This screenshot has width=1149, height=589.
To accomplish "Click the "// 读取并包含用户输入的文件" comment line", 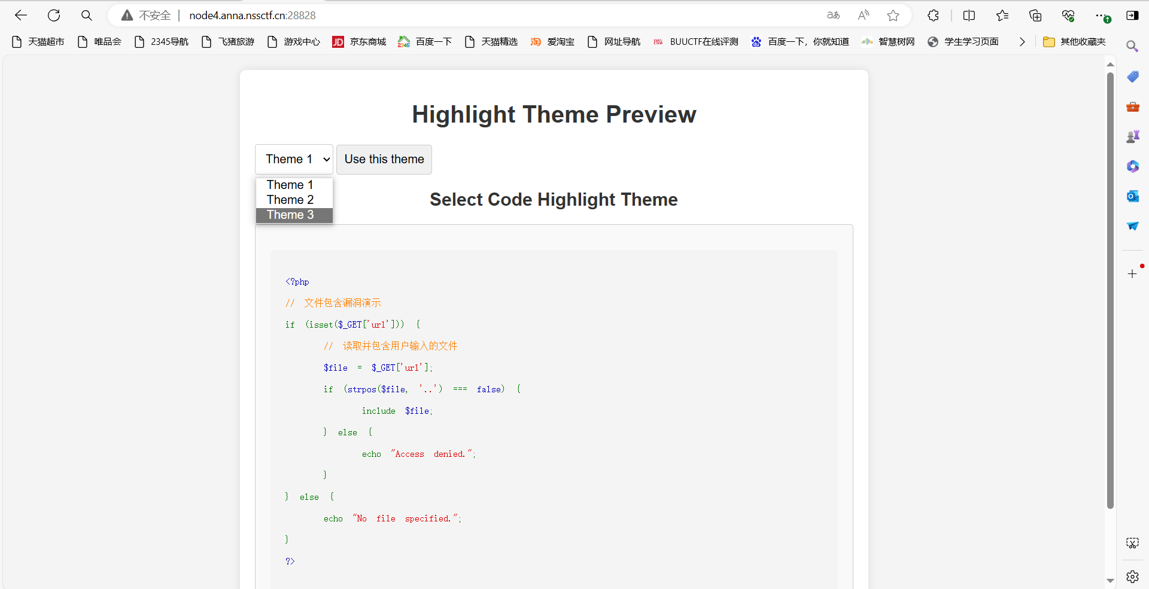I will (x=391, y=346).
